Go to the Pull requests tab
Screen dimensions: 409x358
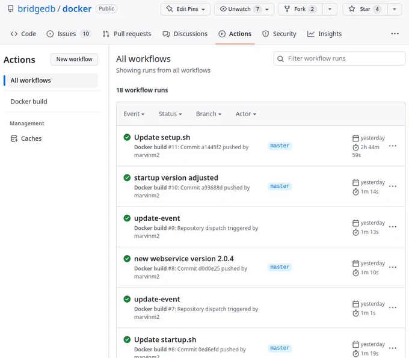[x=127, y=34]
